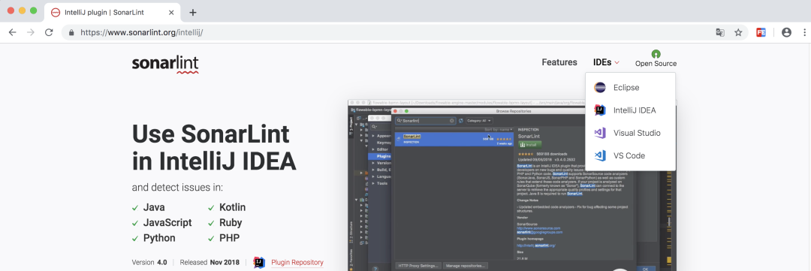Image resolution: width=811 pixels, height=271 pixels.
Task: Click Manage repositories button in screenshot
Action: 466,265
